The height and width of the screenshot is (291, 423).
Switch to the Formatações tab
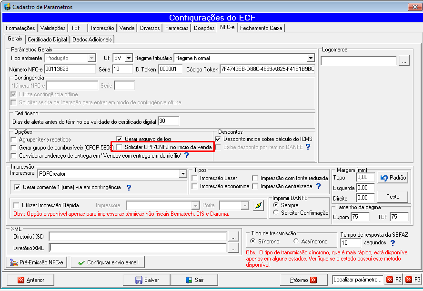tap(20, 28)
